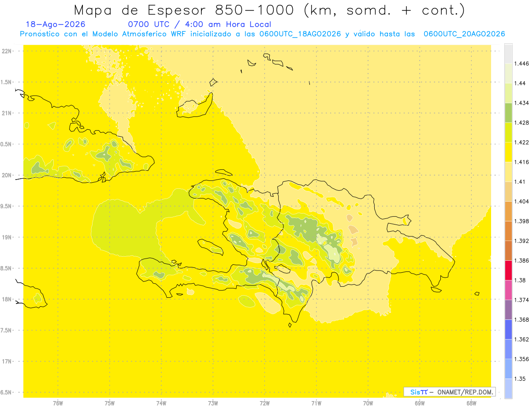529x409 pixels.
Task: Click the legend value '1.422'
Action: 521,142
